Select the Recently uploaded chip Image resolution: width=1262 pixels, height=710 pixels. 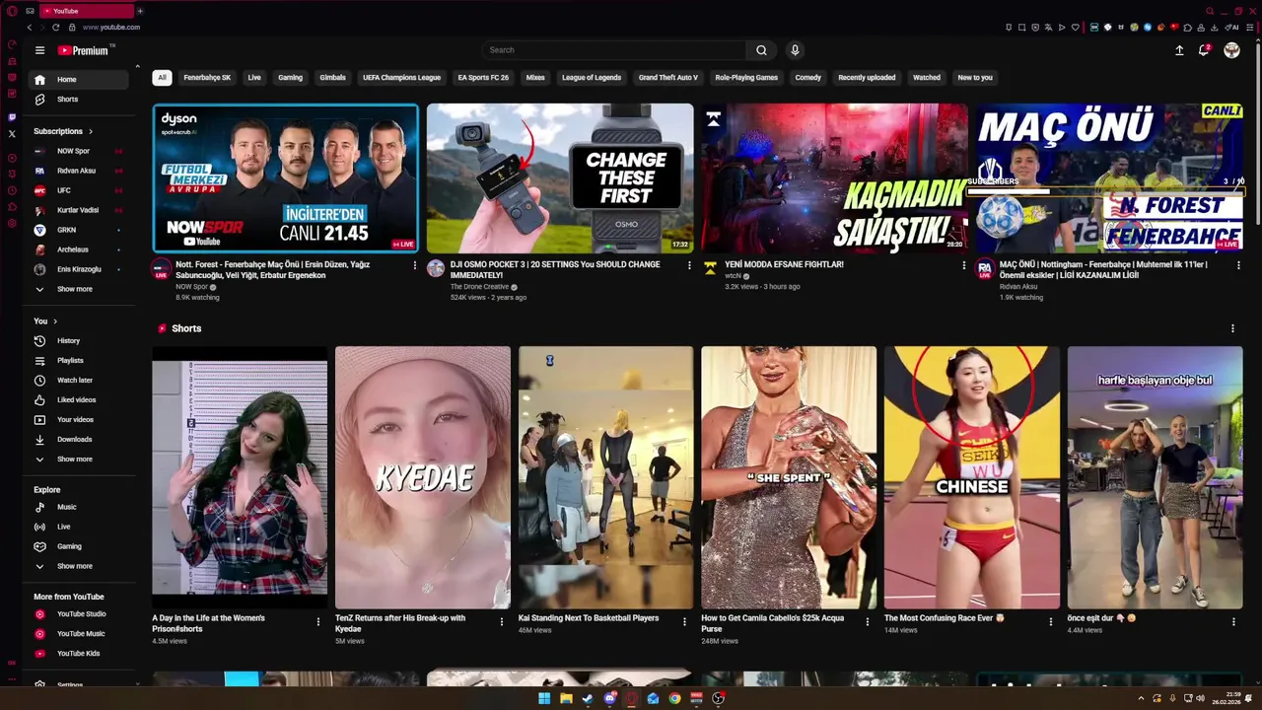pyautogui.click(x=867, y=78)
